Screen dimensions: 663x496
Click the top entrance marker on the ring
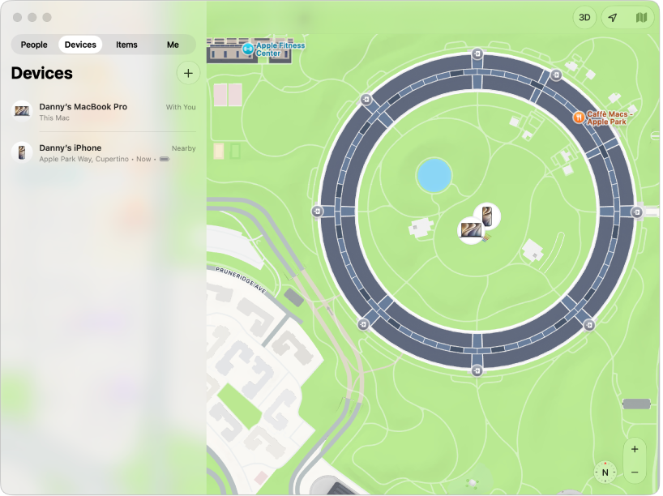pyautogui.click(x=477, y=53)
